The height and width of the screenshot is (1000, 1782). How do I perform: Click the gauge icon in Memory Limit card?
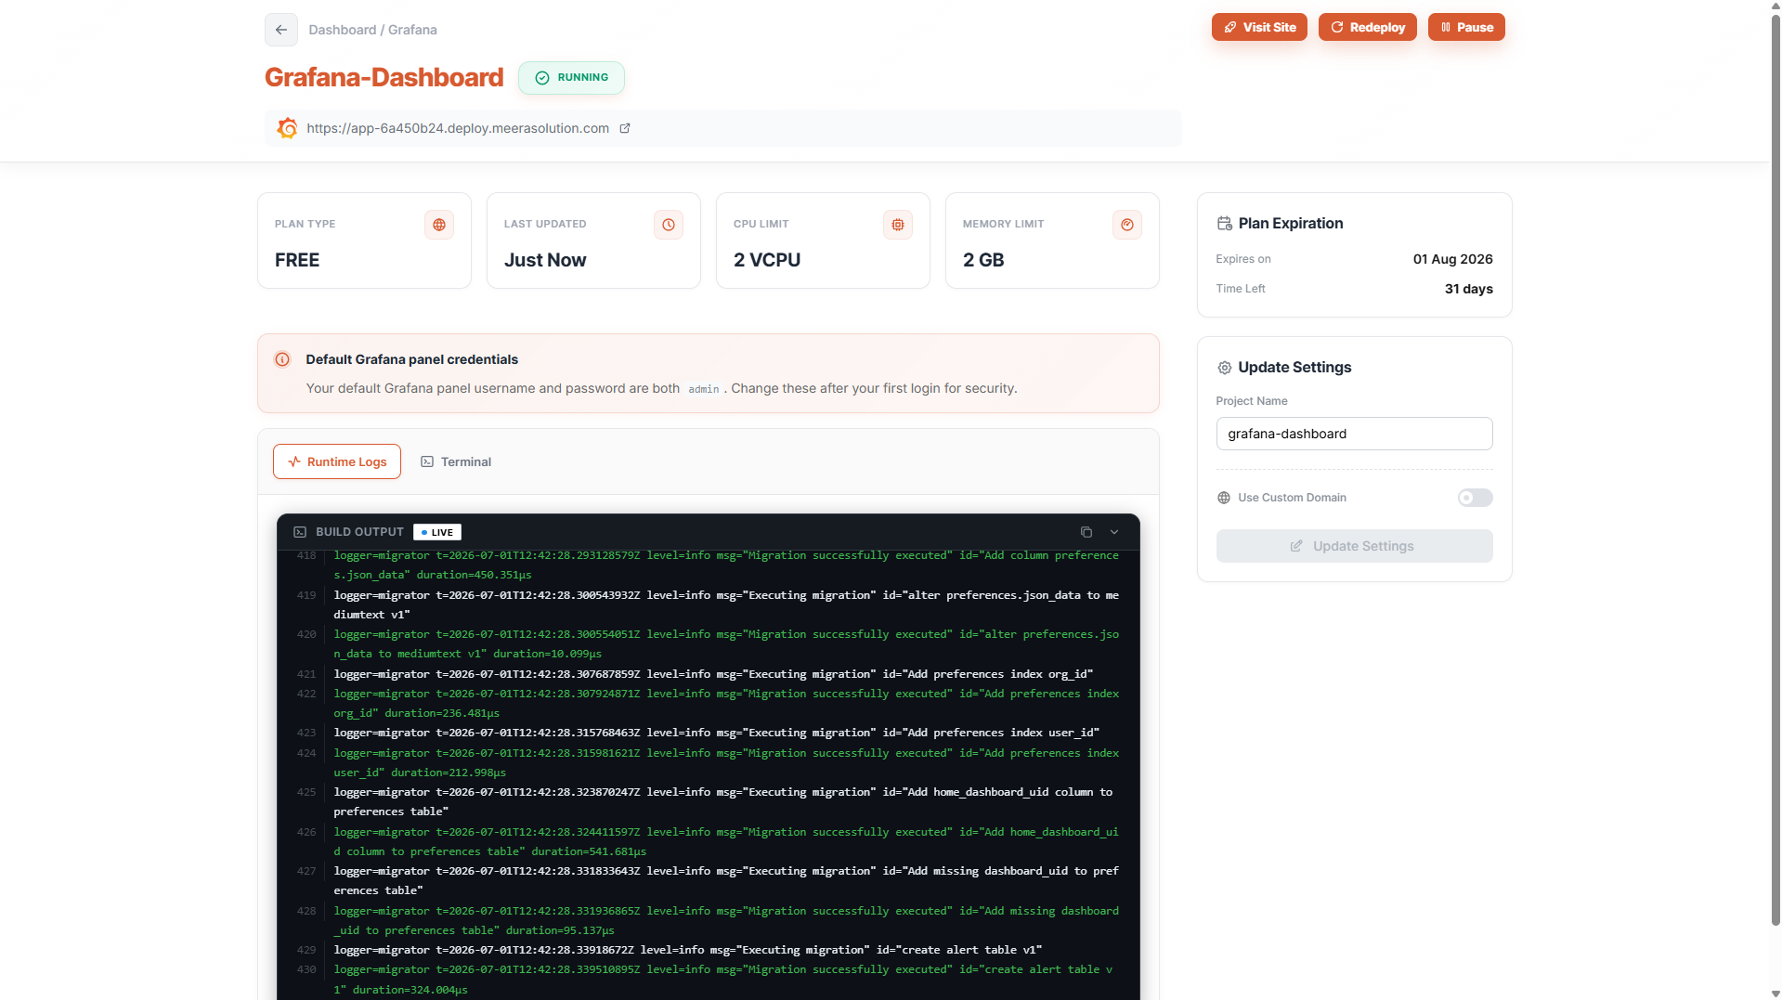[x=1127, y=225]
